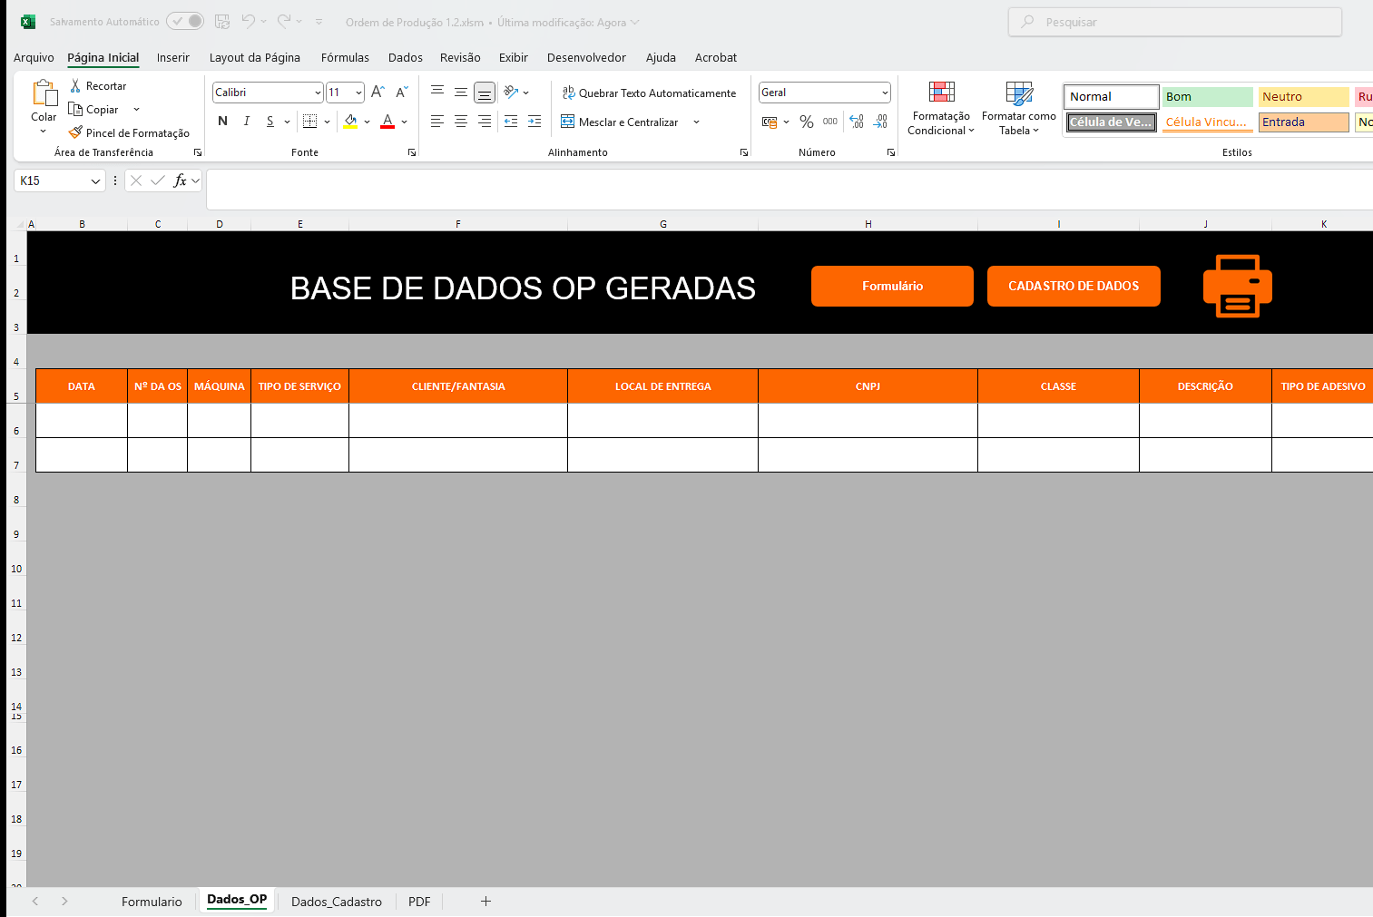Click the red font color button
1373x917 pixels.
pos(387,121)
